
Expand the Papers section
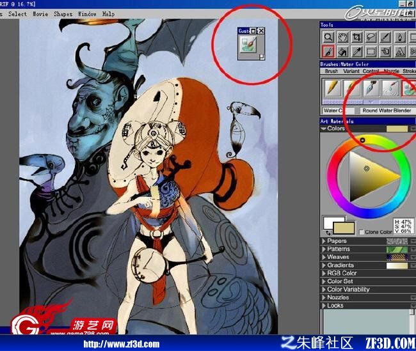324,241
